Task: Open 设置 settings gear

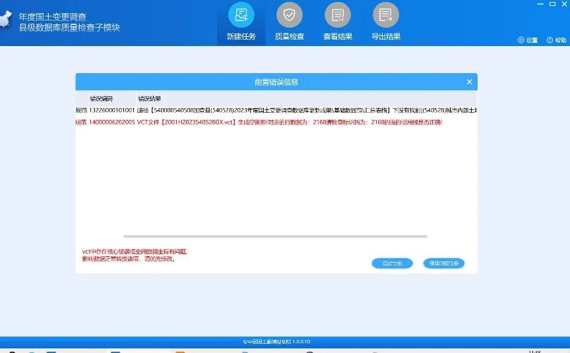Action: (x=521, y=40)
